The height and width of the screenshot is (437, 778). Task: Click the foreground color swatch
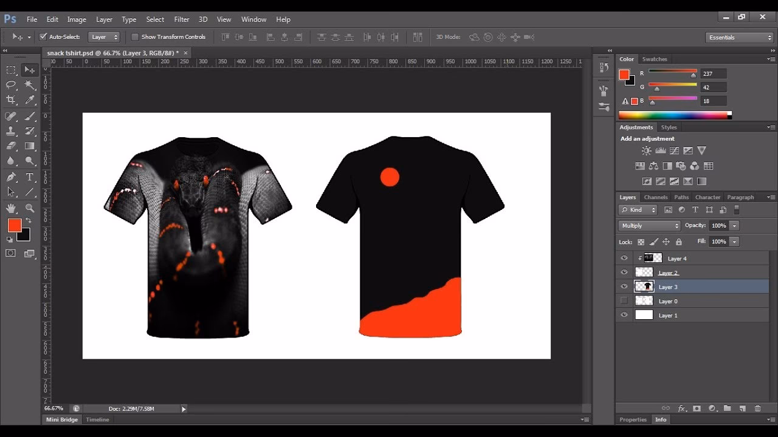point(15,225)
